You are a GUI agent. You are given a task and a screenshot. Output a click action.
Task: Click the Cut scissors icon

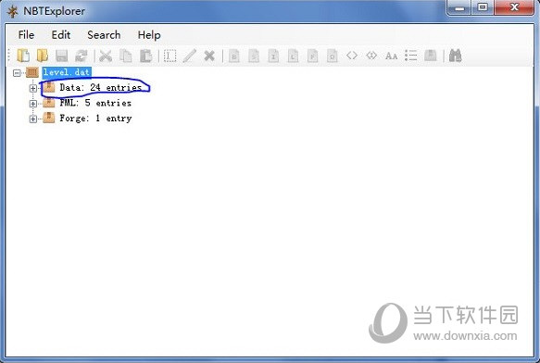[x=106, y=56]
